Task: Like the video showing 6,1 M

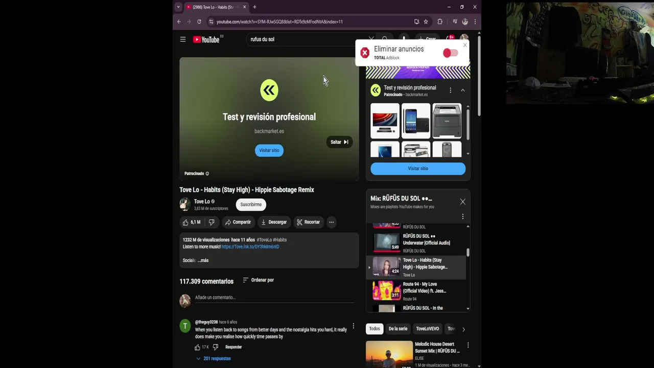Action: coord(192,222)
